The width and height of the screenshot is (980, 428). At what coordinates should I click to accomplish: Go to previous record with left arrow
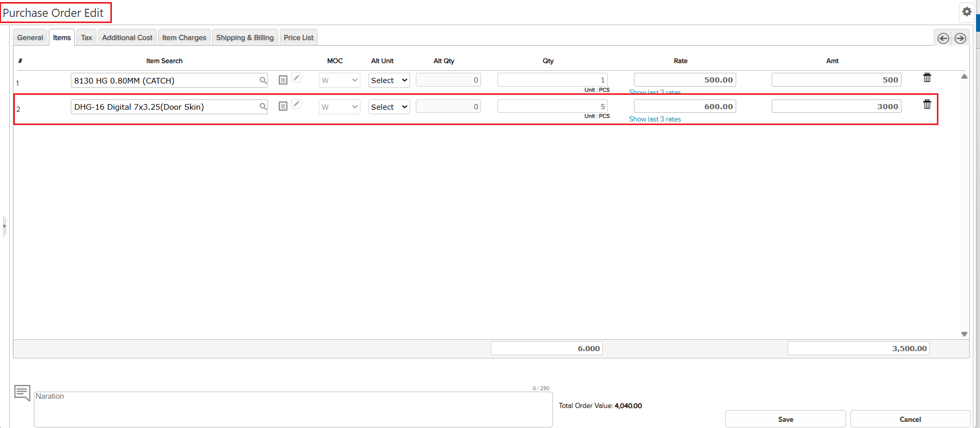coord(943,38)
